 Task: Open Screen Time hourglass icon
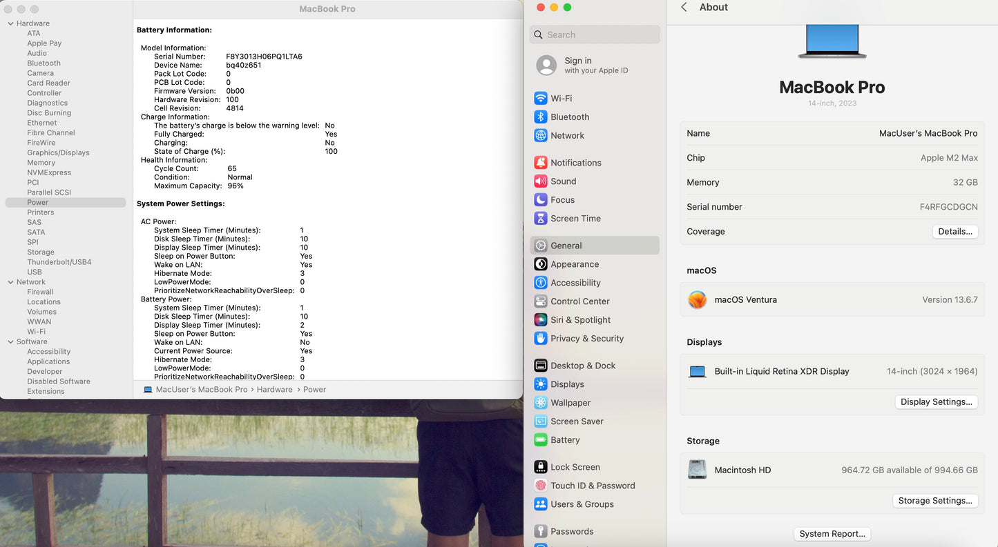(x=541, y=219)
